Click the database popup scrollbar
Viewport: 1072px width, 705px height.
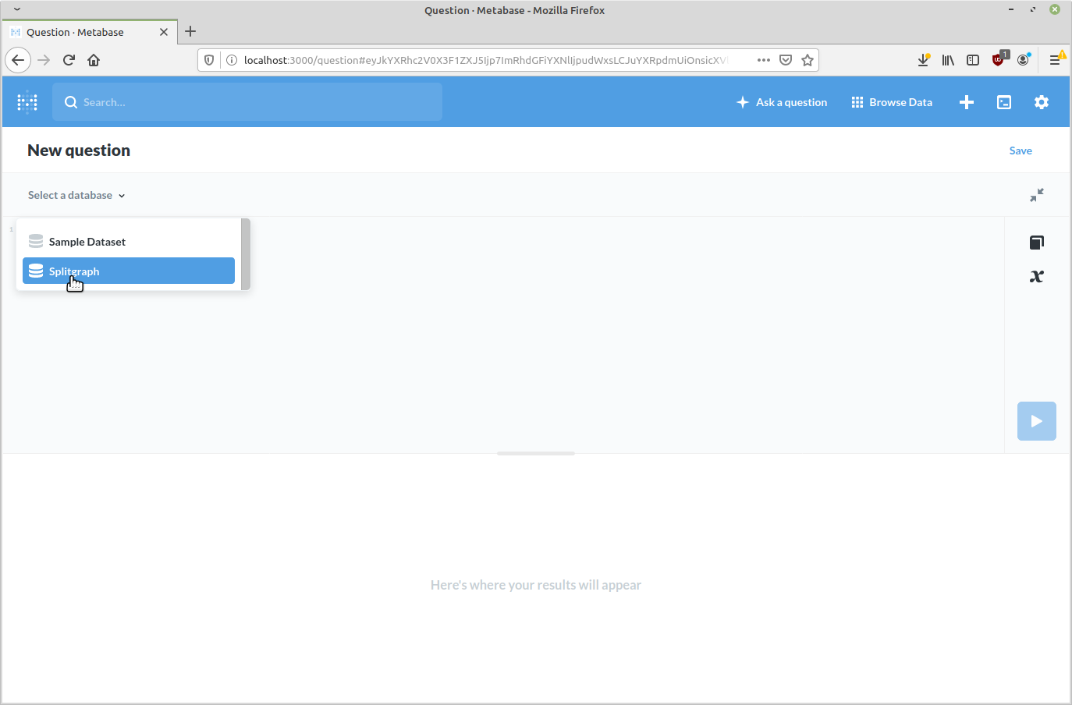tap(246, 254)
